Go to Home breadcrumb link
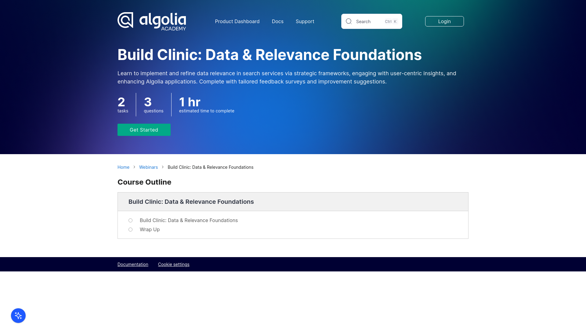Image resolution: width=586 pixels, height=329 pixels. coord(123,167)
